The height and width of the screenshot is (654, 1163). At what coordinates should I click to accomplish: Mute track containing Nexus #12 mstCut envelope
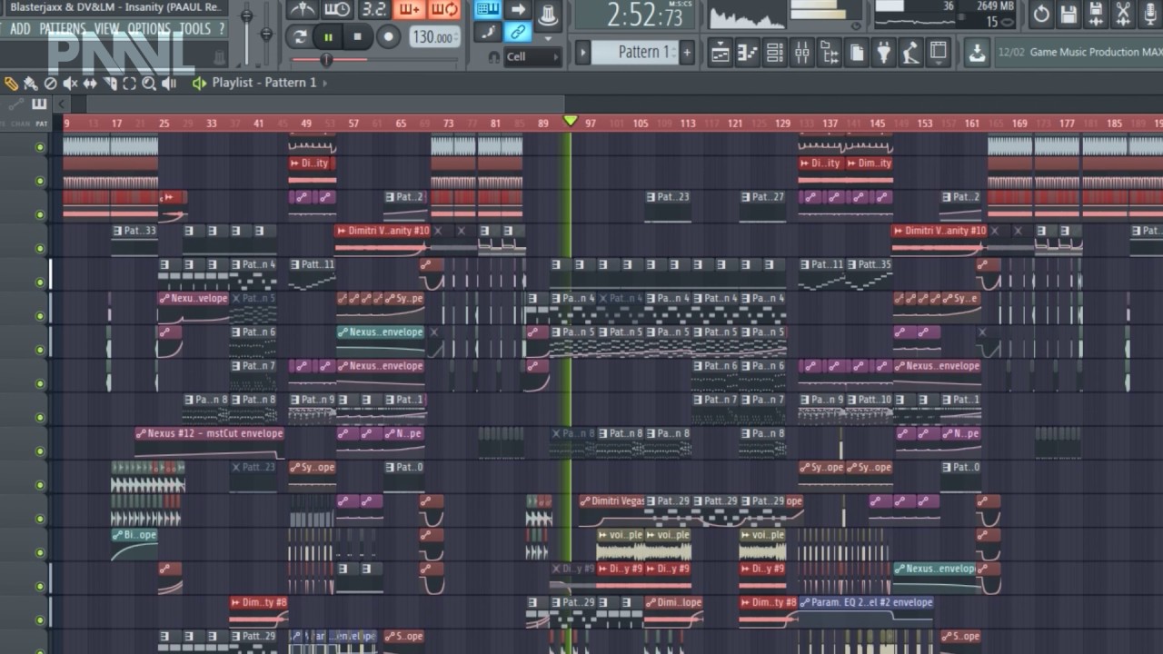[x=40, y=451]
